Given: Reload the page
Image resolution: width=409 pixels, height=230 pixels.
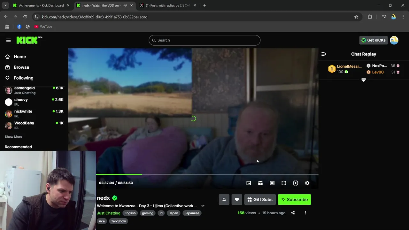Looking at the screenshot, I should (25, 17).
